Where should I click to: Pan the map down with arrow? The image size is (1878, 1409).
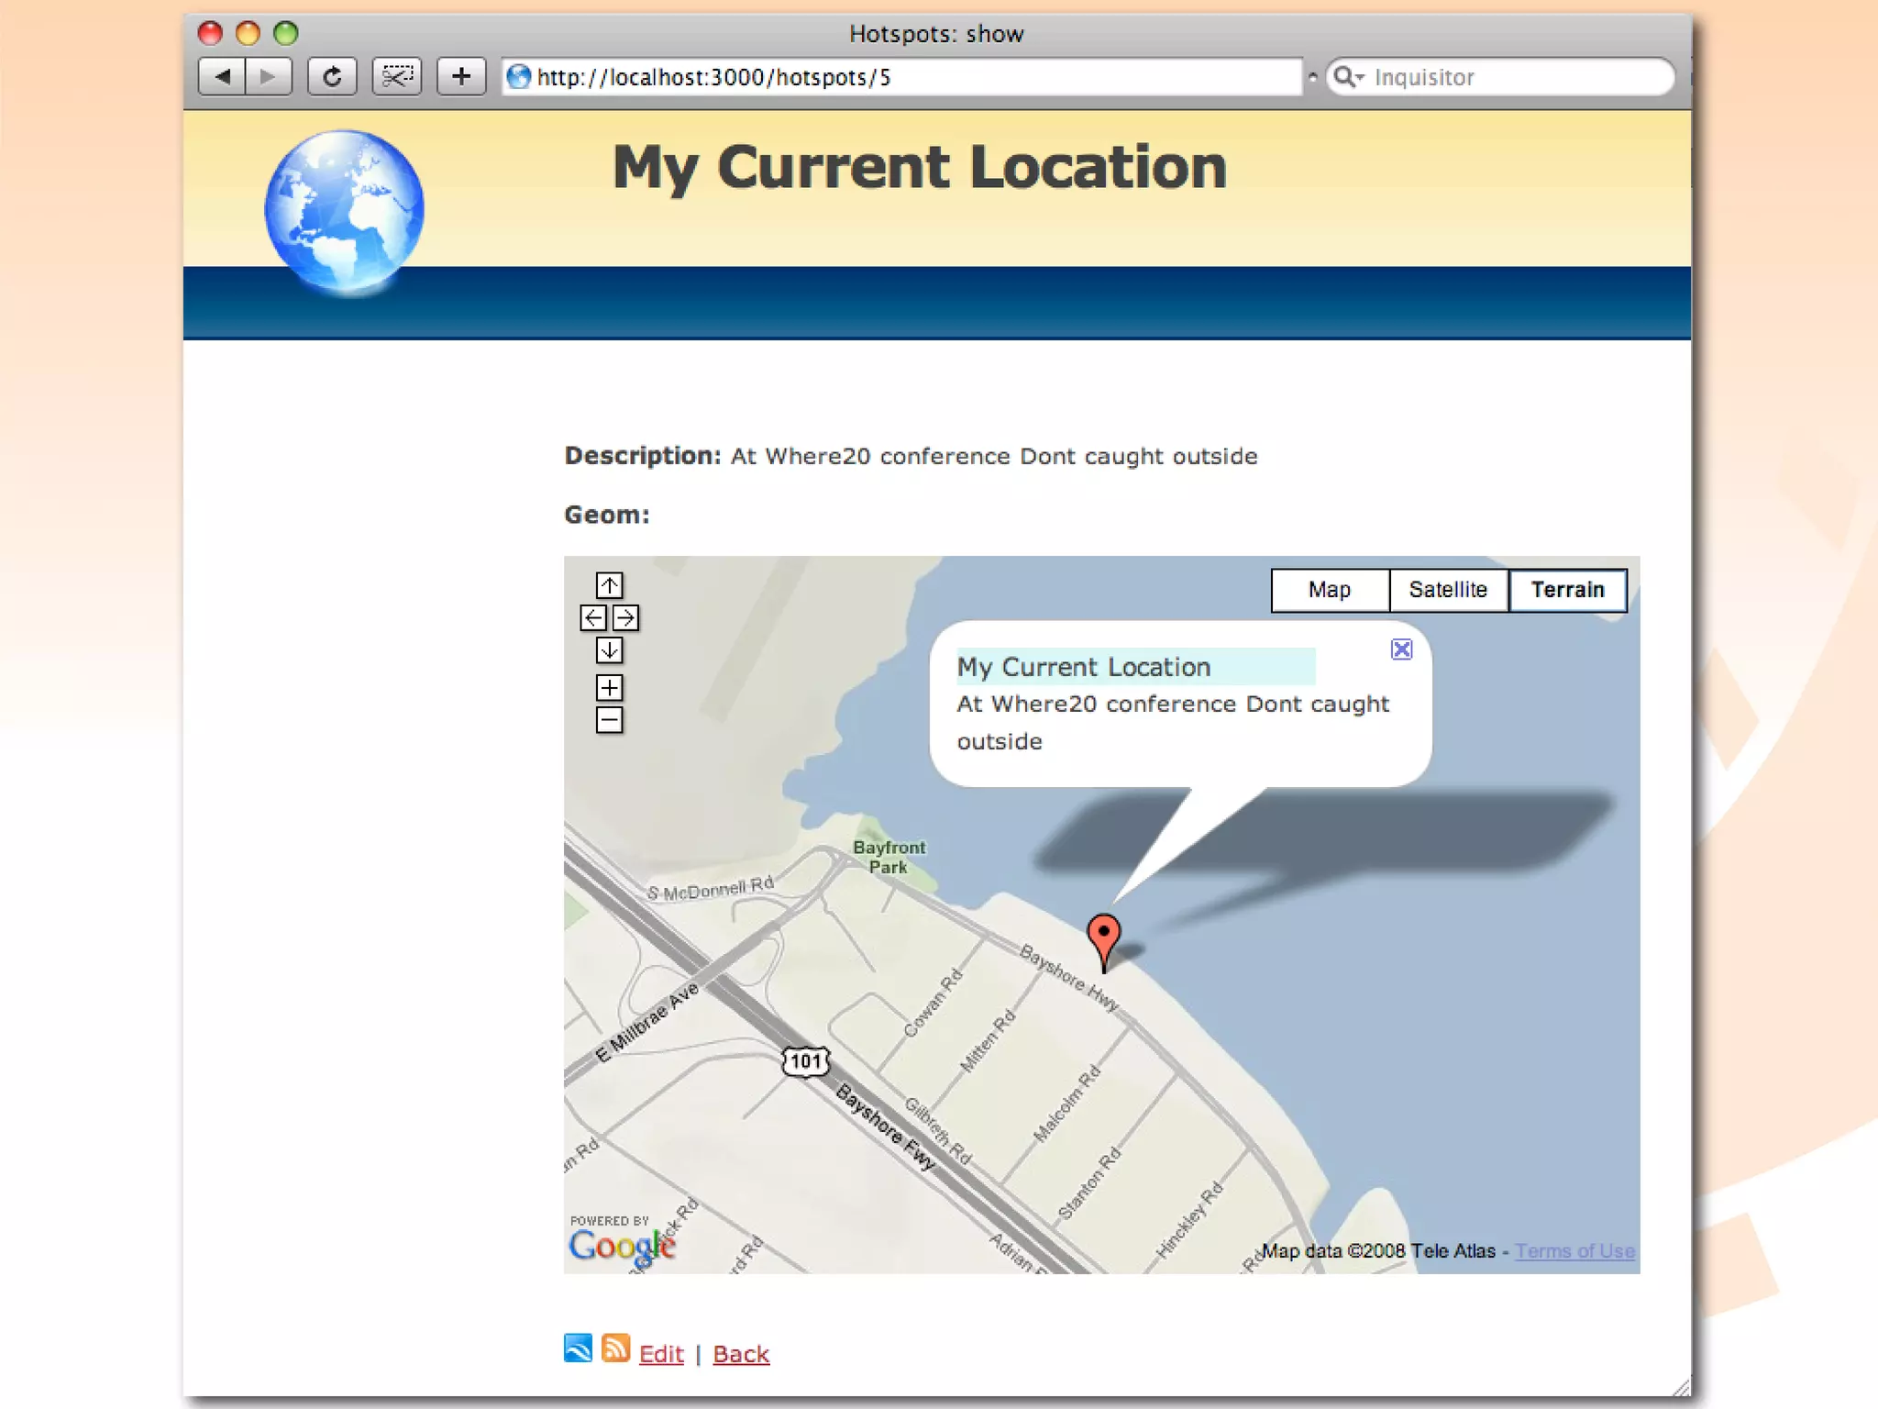(x=609, y=650)
